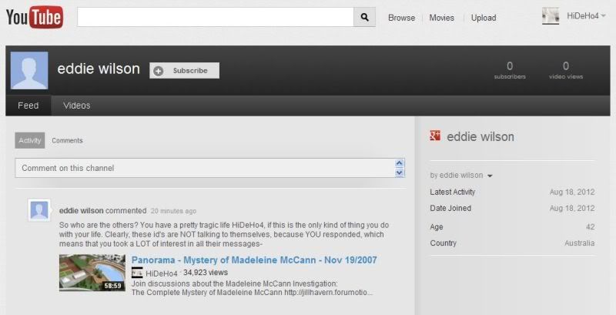
Task: Switch to the Feed tab
Action: (x=28, y=106)
